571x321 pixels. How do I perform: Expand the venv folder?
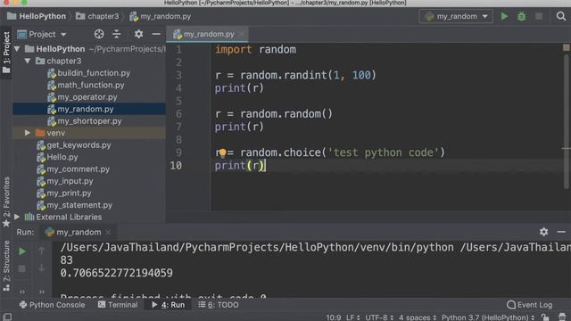pos(28,133)
